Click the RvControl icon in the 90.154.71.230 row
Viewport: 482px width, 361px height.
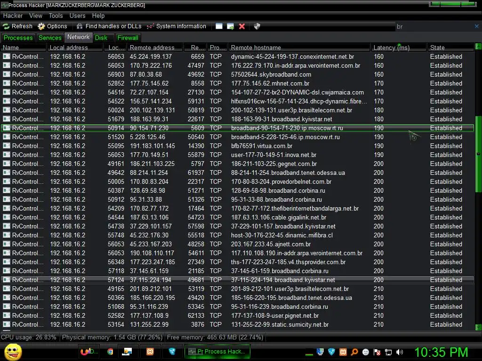click(7, 128)
